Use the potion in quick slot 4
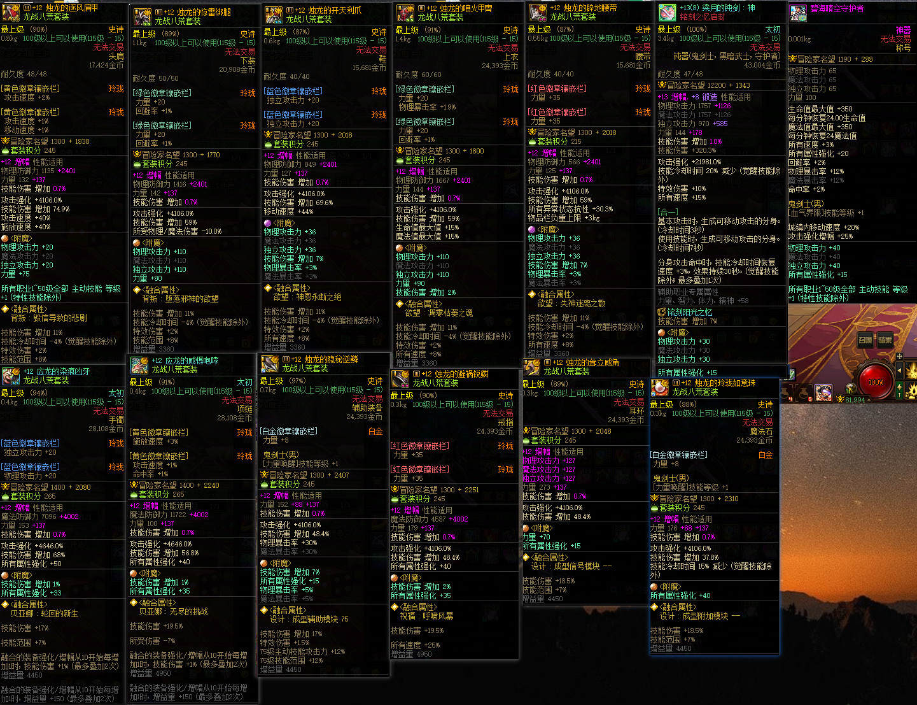The width and height of the screenshot is (917, 705). point(787,392)
